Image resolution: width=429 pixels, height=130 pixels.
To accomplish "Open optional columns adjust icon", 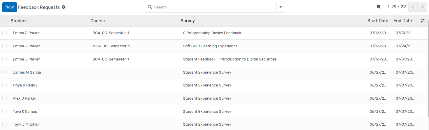I will click(x=422, y=21).
